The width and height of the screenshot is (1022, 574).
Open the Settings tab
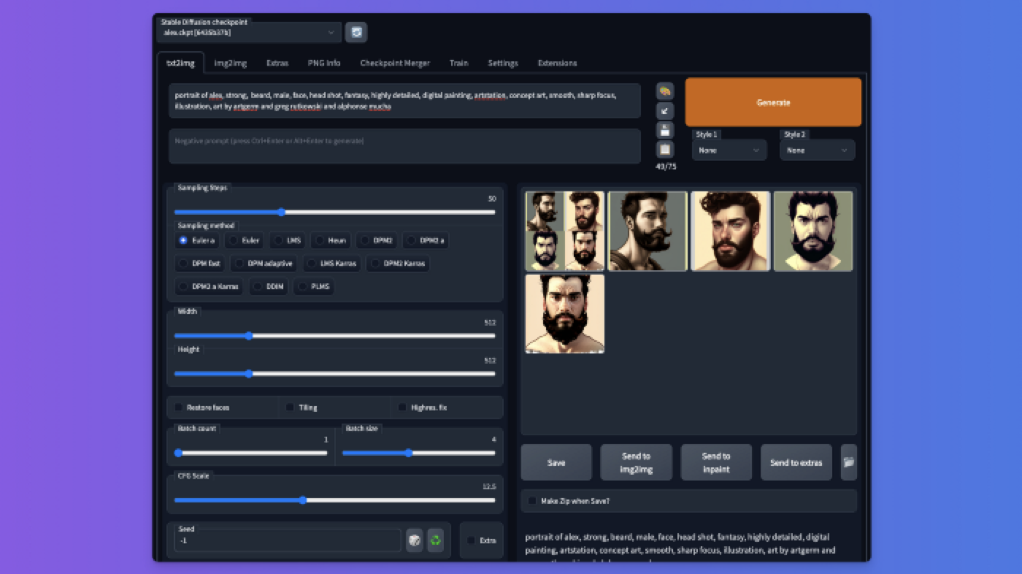click(503, 63)
